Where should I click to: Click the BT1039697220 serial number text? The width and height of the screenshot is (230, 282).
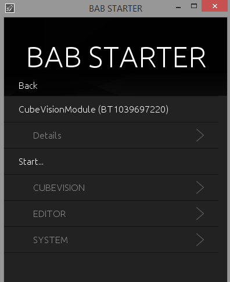pos(134,110)
